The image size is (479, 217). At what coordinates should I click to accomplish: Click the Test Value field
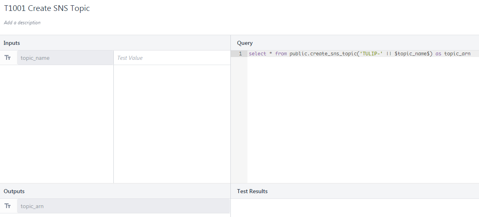click(172, 58)
